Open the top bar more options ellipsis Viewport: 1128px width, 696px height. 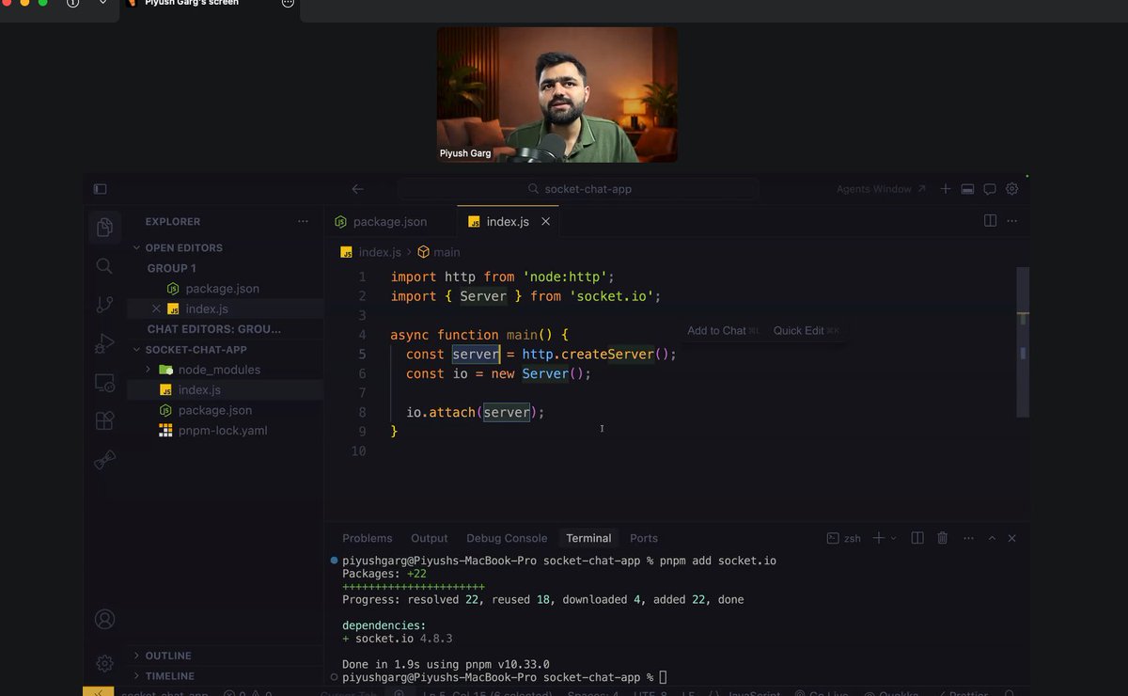click(289, 3)
